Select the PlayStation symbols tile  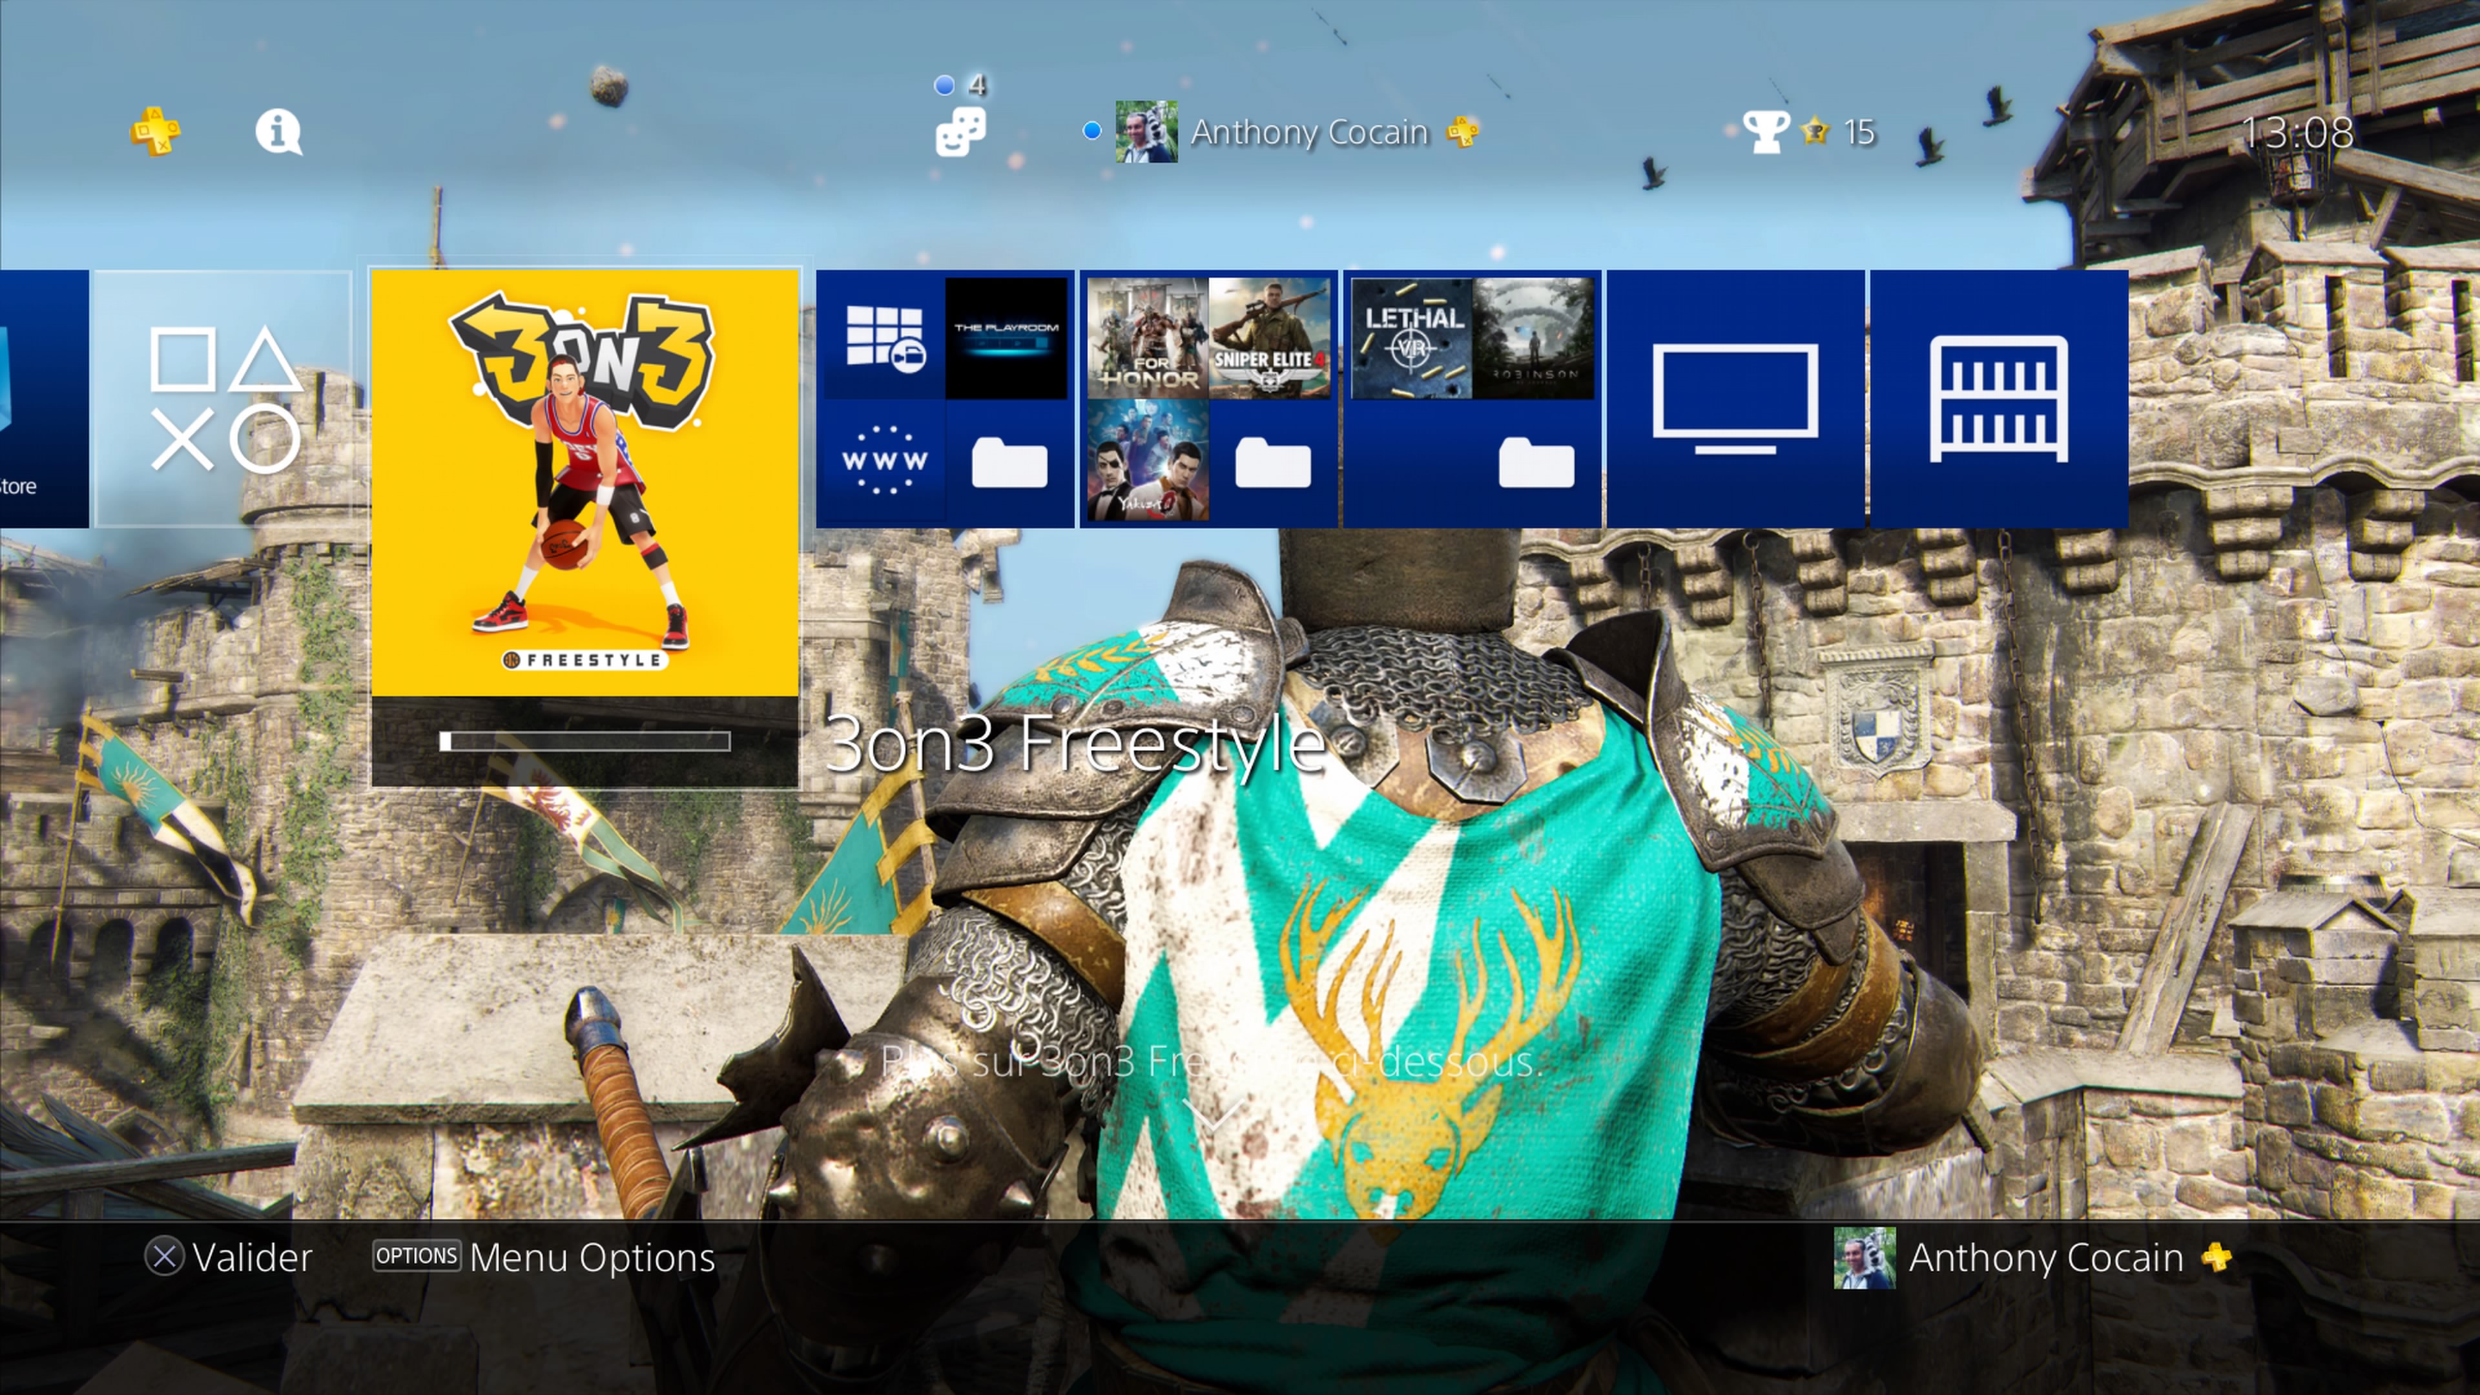223,398
